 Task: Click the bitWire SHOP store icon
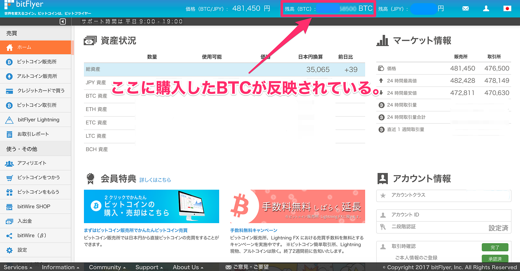point(10,206)
